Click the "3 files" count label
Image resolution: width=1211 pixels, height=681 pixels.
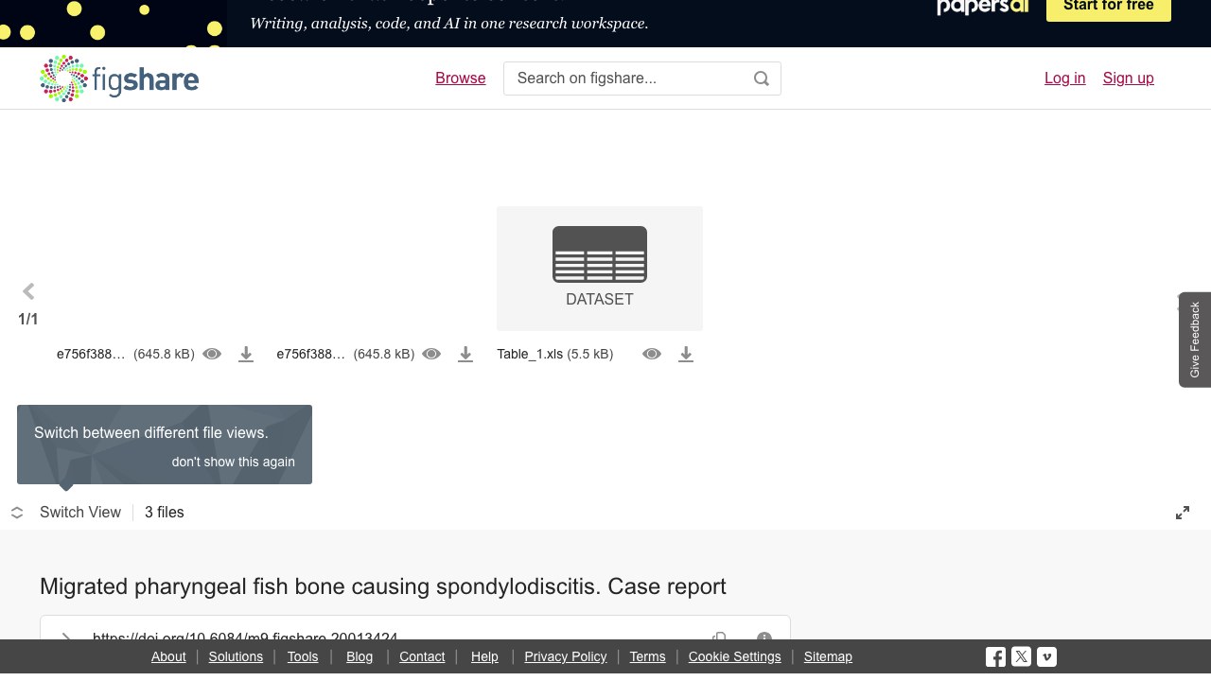pos(165,513)
